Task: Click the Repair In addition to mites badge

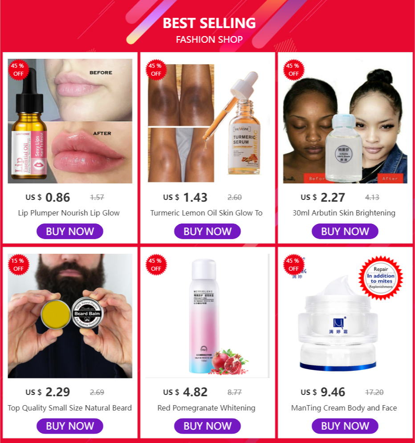Action: (x=381, y=278)
